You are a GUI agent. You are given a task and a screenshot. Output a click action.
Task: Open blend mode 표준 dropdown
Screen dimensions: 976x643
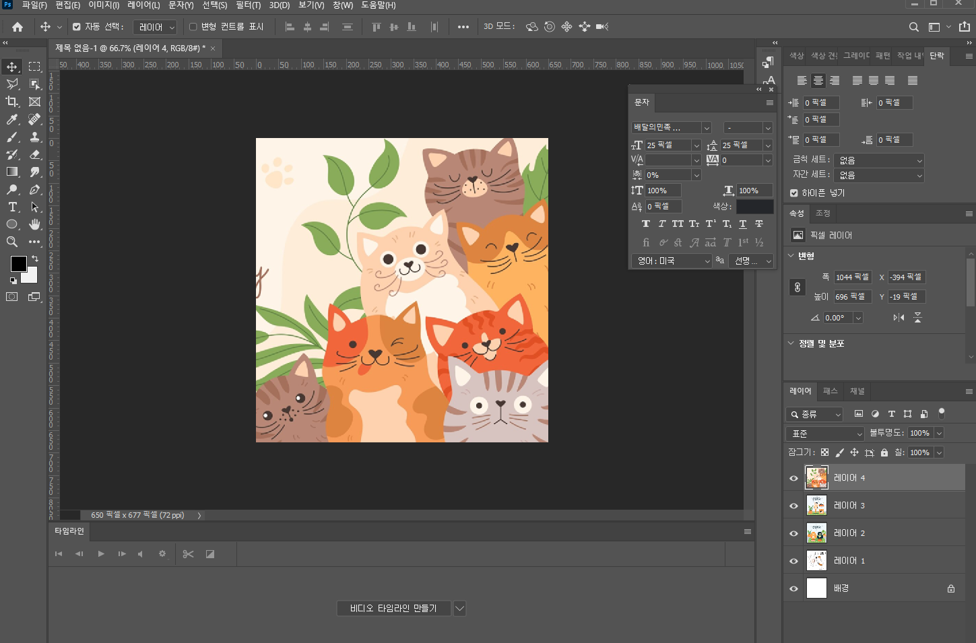[825, 434]
